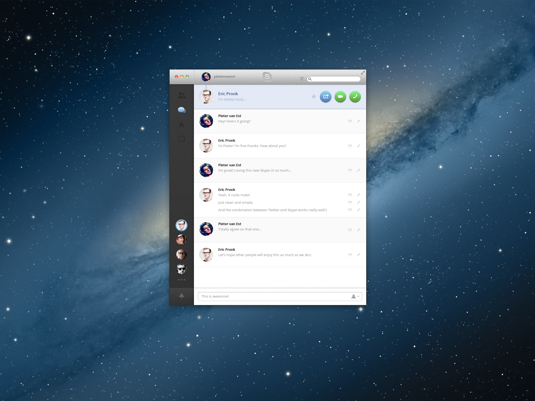This screenshot has width=535, height=401.
Task: Click the message "Let's hope other people will enjoy this"
Action: coord(265,255)
